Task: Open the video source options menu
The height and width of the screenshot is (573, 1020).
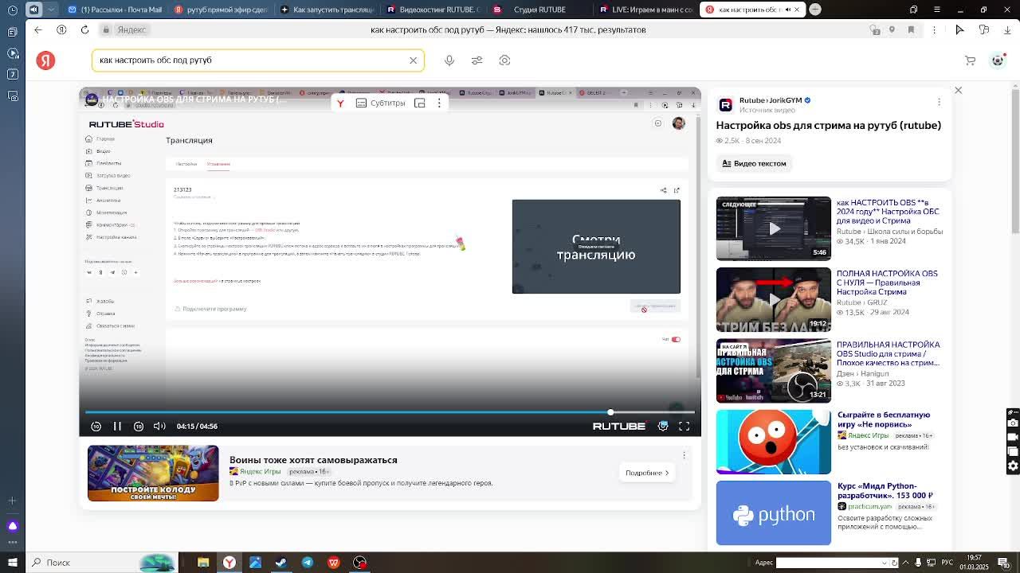Action: [x=939, y=102]
